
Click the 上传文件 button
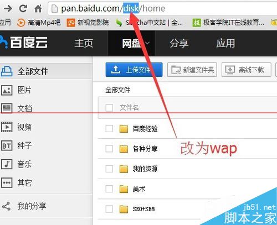134,70
